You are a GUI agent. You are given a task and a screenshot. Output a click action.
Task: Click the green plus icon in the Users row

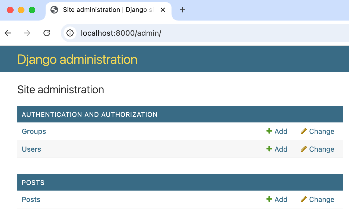pos(269,149)
